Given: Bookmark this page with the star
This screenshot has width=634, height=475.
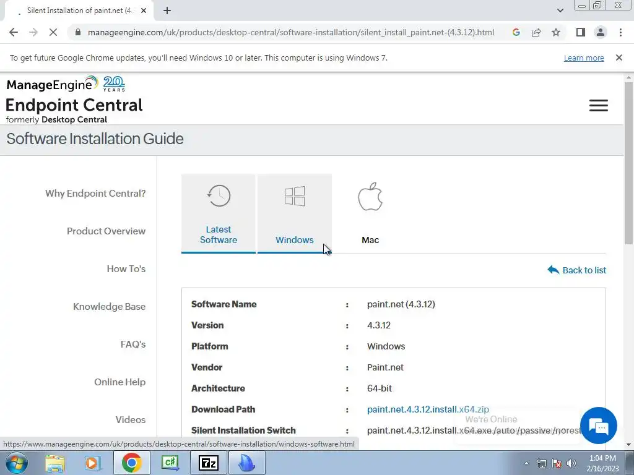Looking at the screenshot, I should coord(556,32).
